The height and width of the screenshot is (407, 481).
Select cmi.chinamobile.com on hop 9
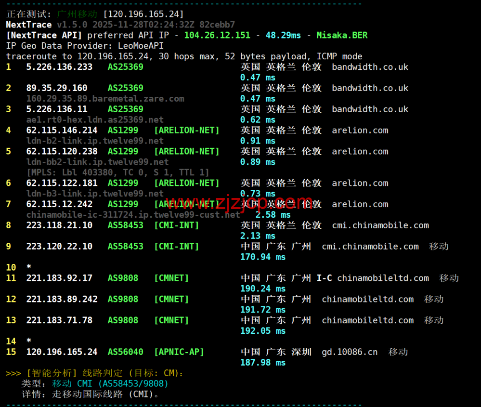click(370, 246)
